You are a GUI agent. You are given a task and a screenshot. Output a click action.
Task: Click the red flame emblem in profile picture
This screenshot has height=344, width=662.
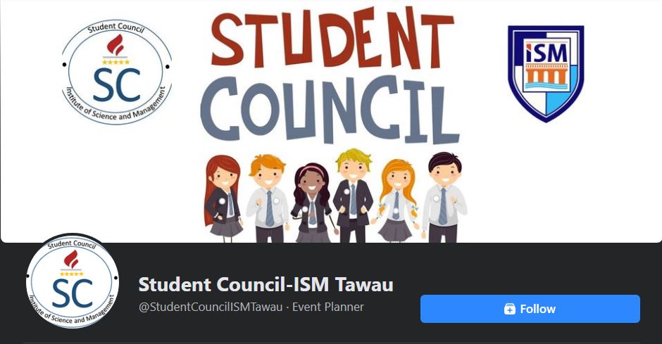(x=71, y=260)
